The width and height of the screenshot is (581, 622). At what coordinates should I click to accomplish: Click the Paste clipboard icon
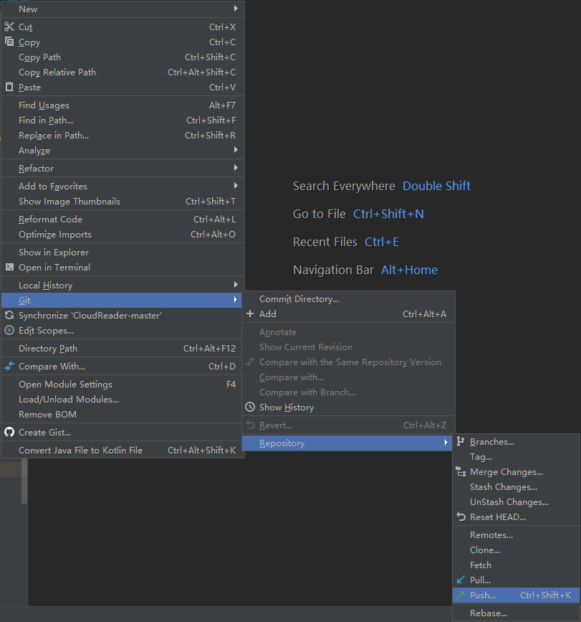[x=9, y=87]
